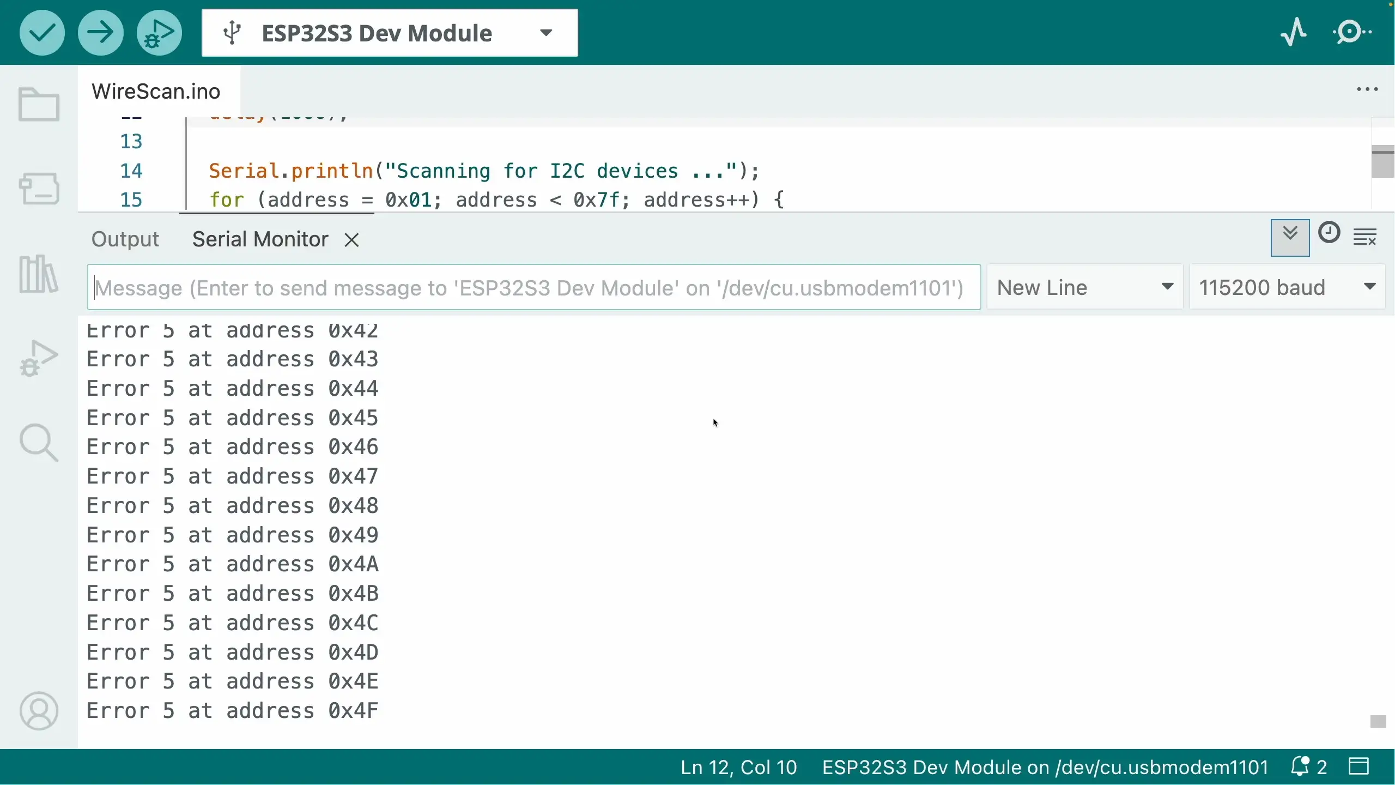Click the Serial Monitor message input field

pyautogui.click(x=534, y=287)
